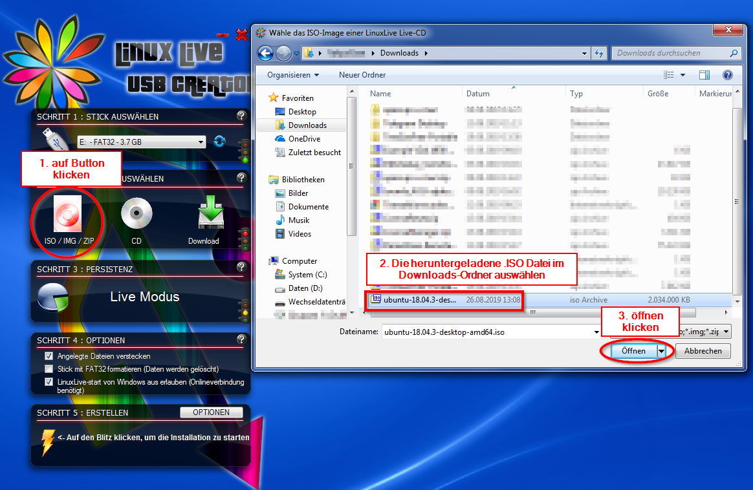Screen dimensions: 753x490
Task: Toggle the preview pane icon
Action: [x=704, y=75]
